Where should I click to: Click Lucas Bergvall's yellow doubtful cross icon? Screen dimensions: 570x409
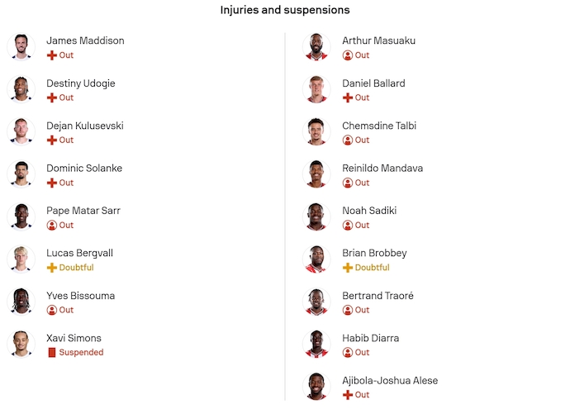(51, 268)
